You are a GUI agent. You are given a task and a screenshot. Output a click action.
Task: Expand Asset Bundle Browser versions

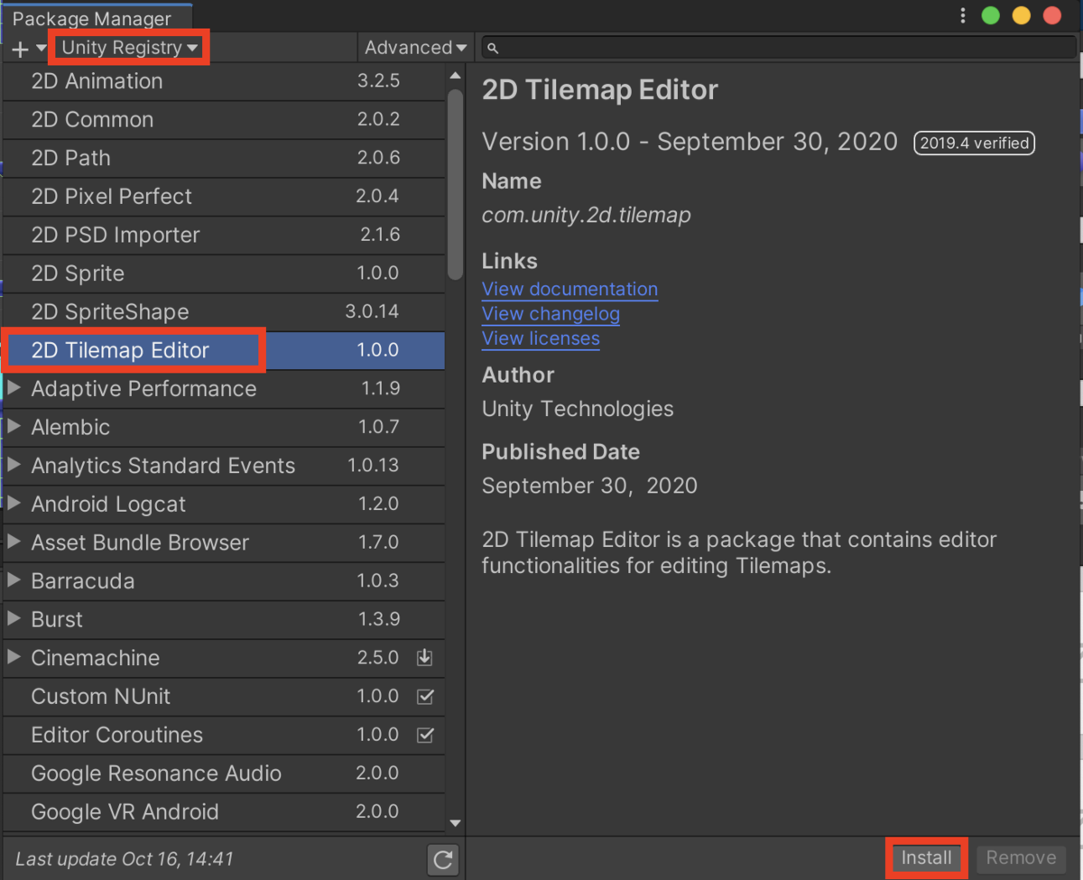pos(14,542)
